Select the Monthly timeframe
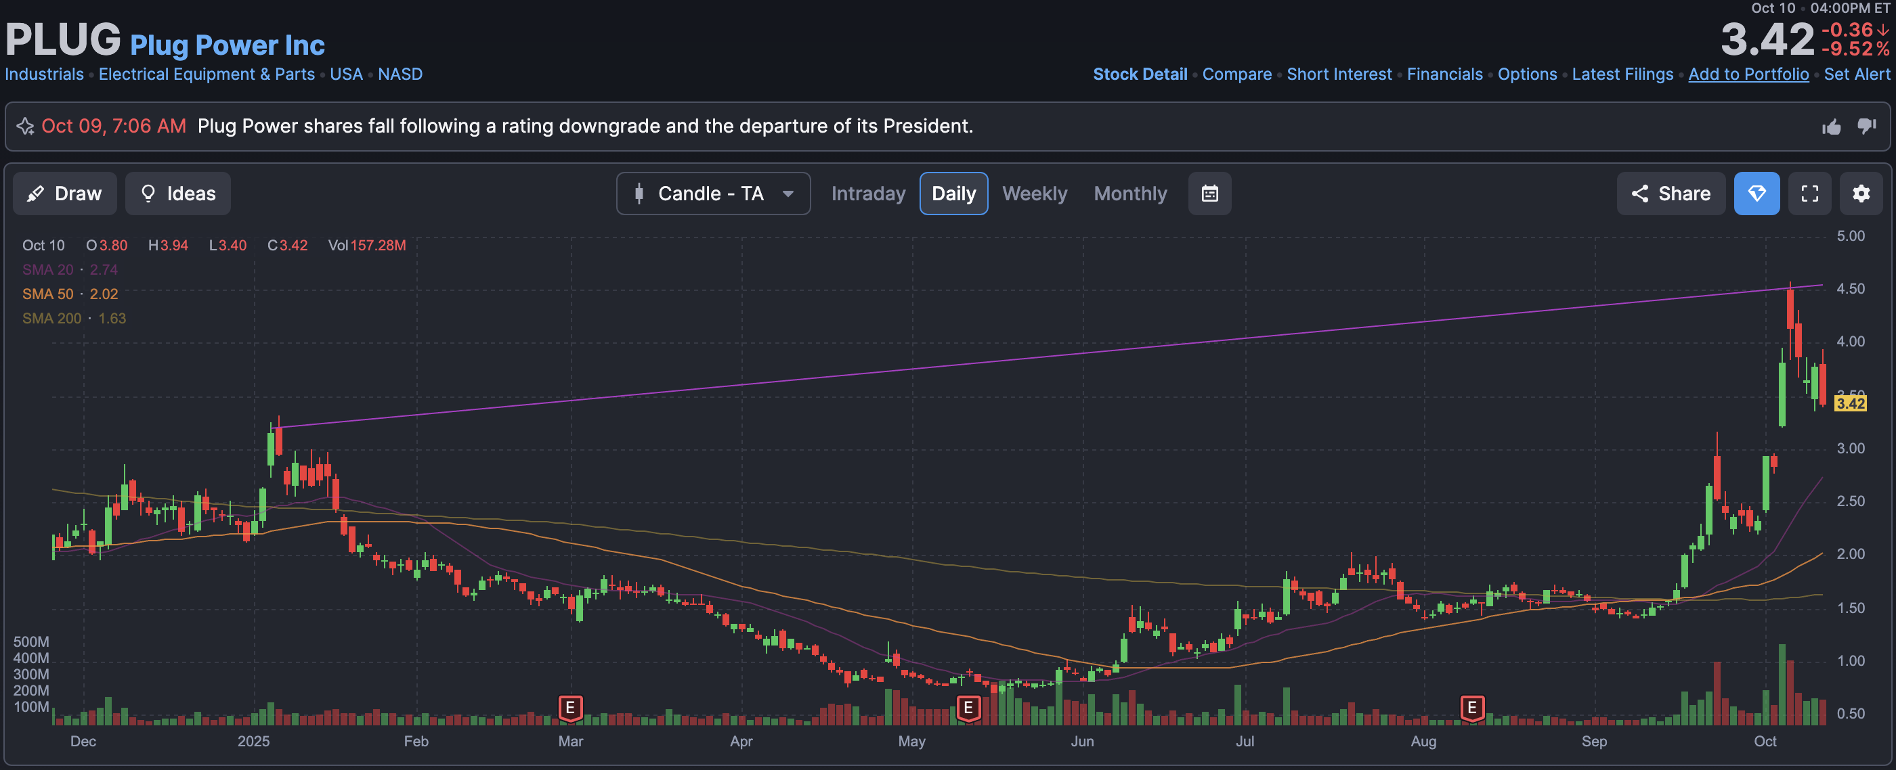1896x770 pixels. click(x=1129, y=194)
